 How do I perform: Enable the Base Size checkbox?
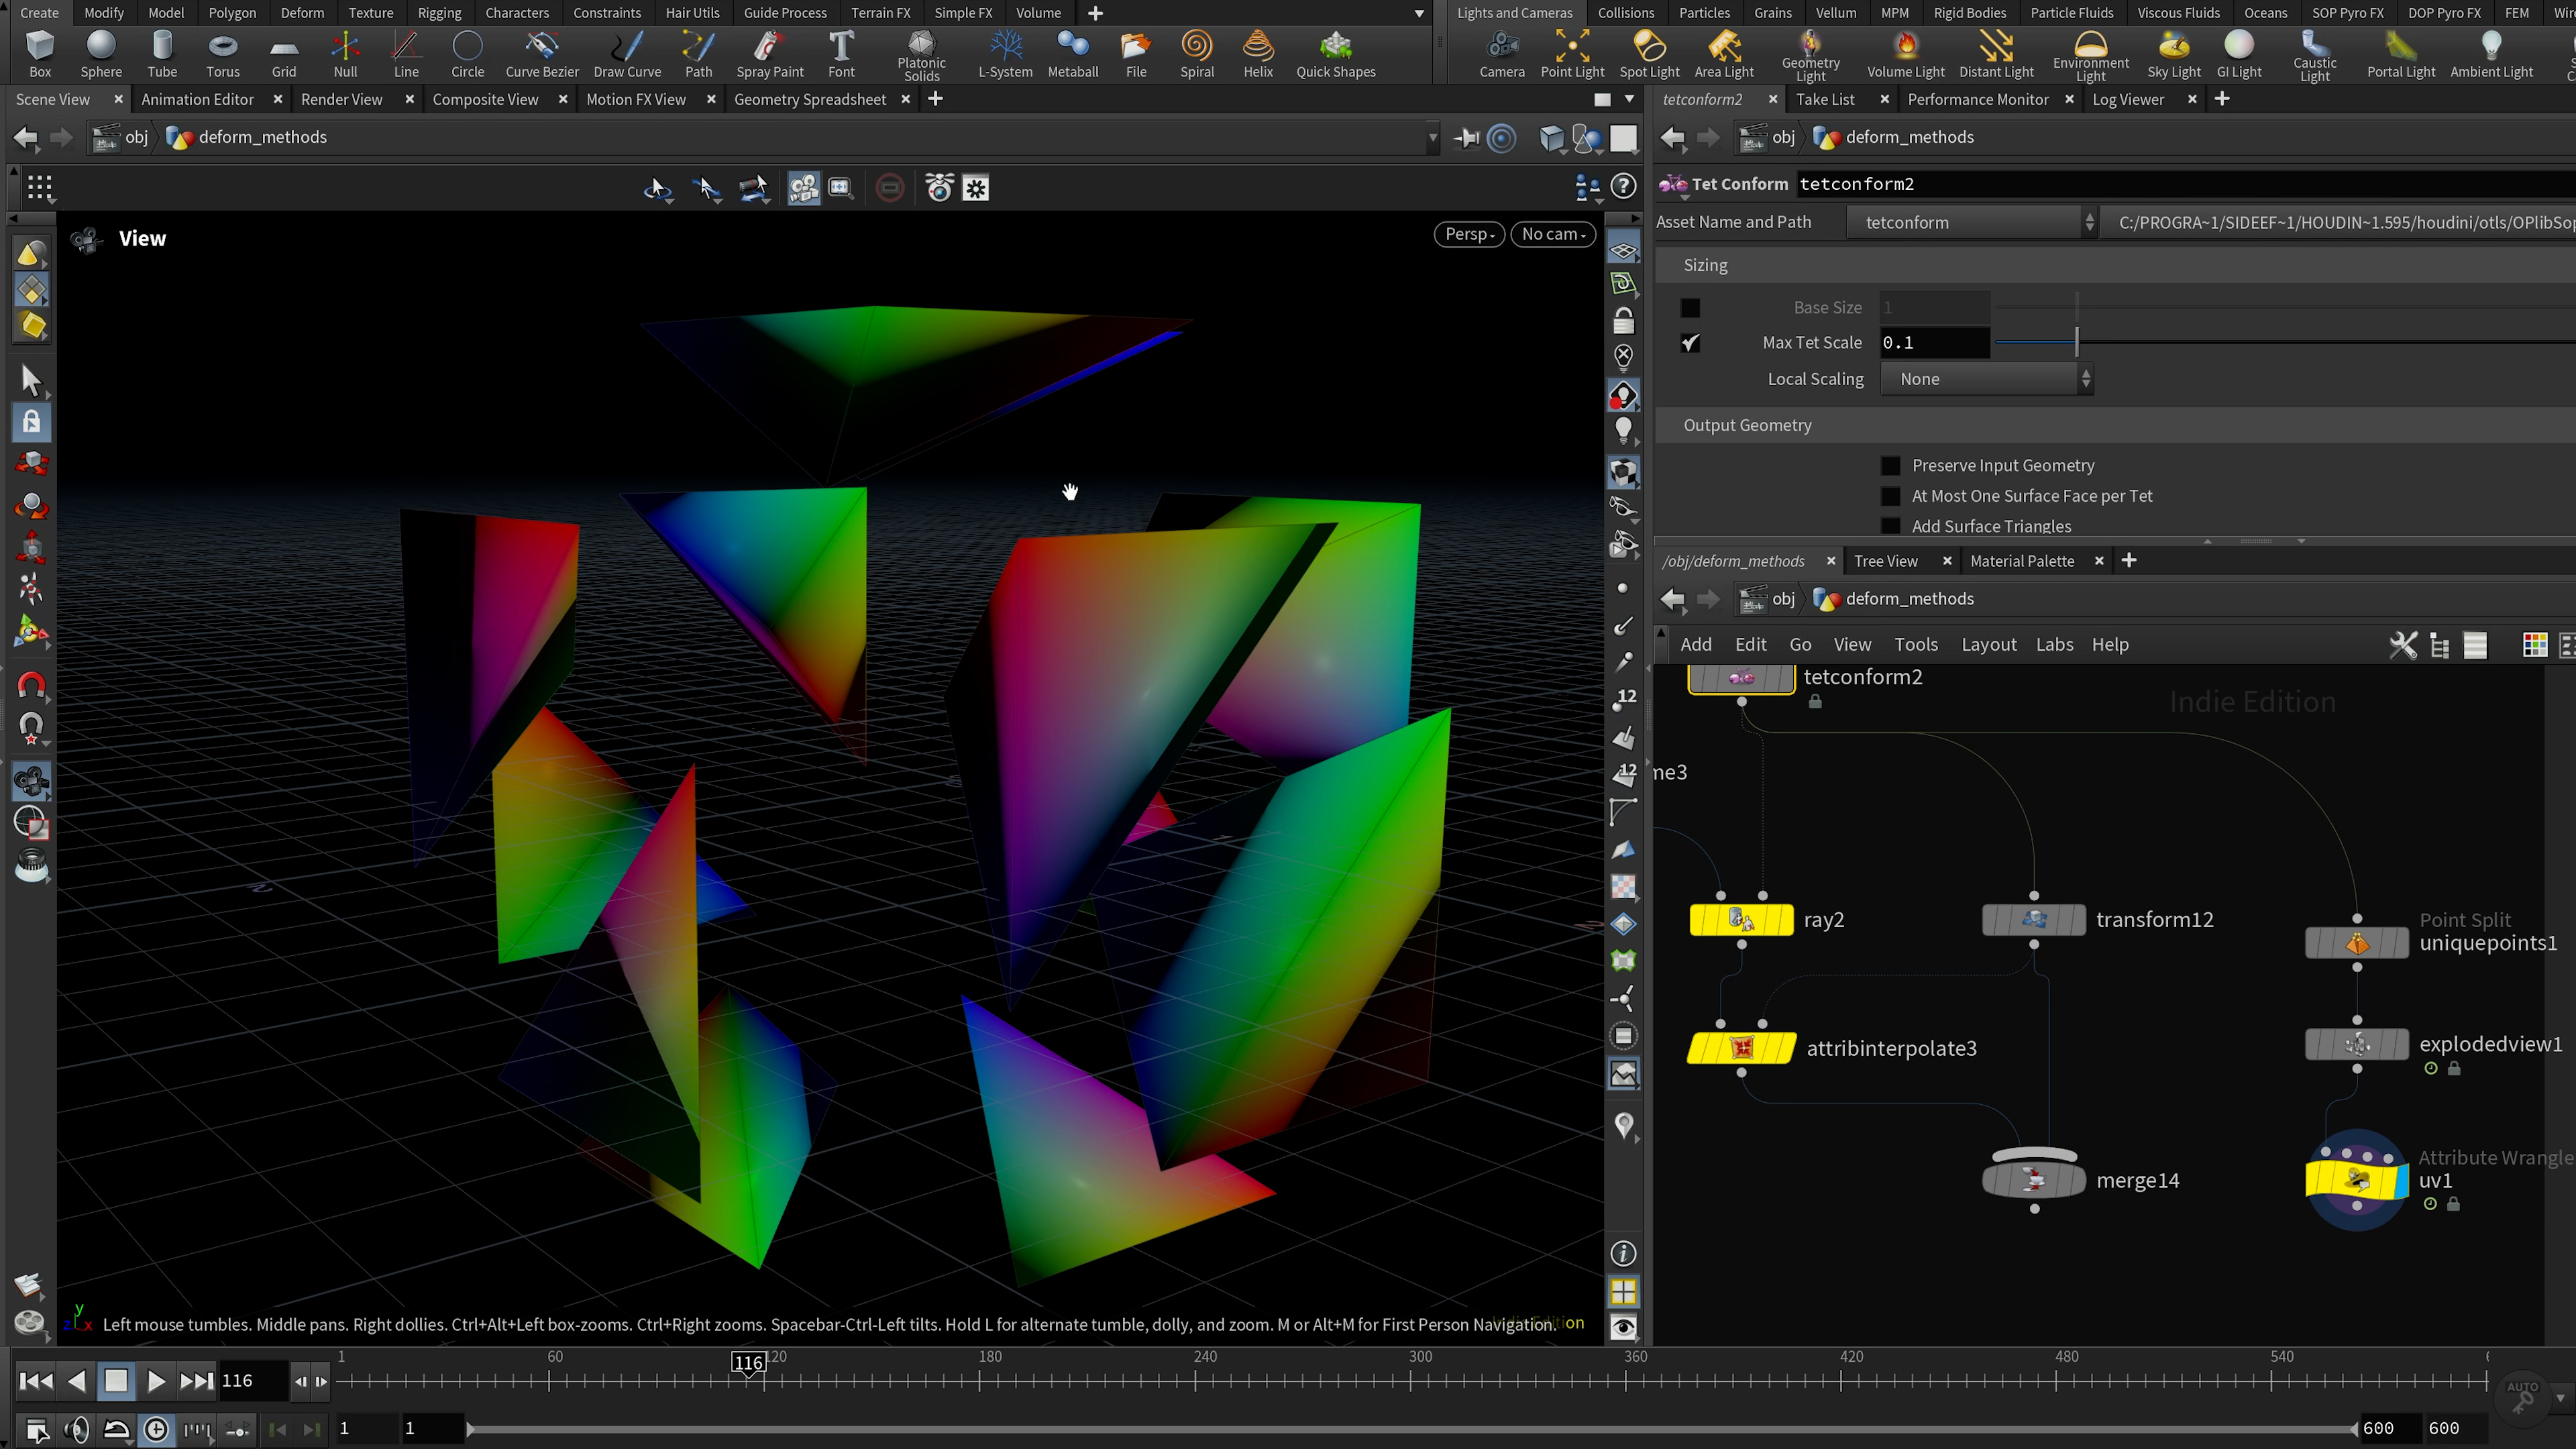point(1690,308)
